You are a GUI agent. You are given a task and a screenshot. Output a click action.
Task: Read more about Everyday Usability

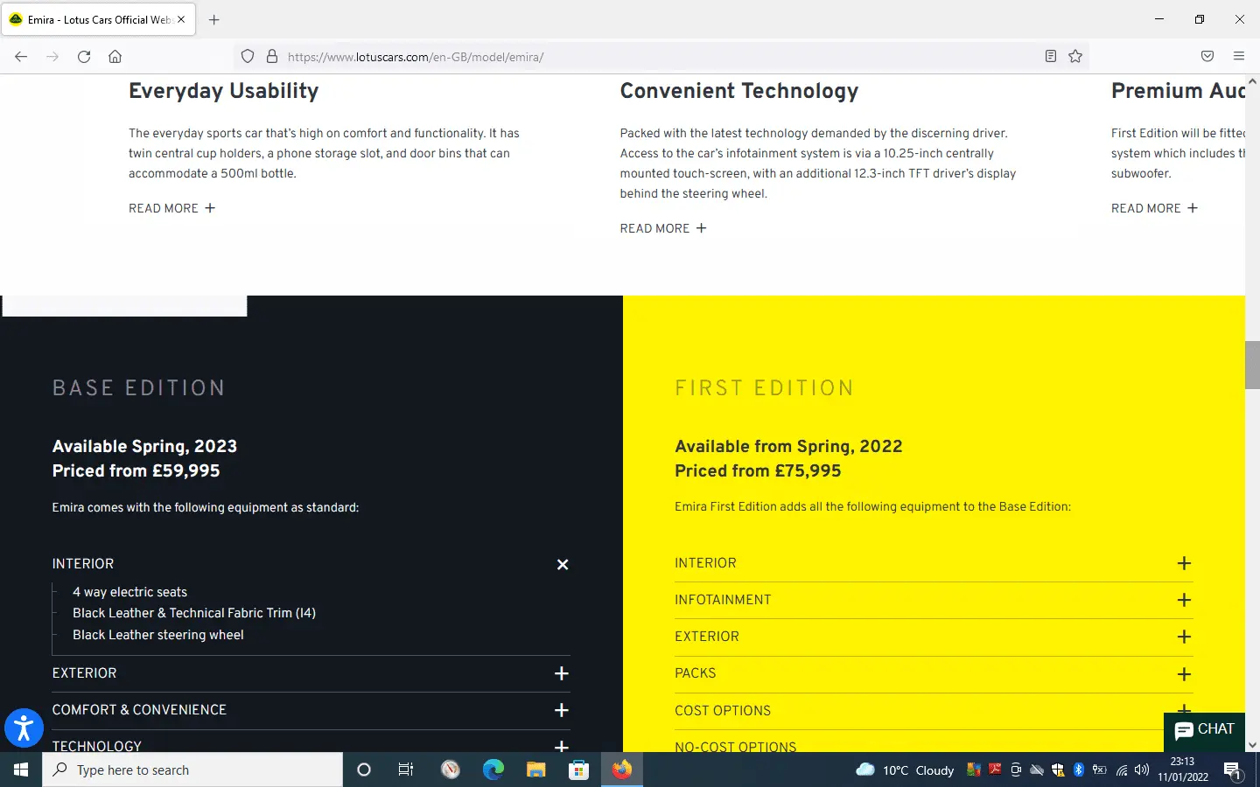171,208
